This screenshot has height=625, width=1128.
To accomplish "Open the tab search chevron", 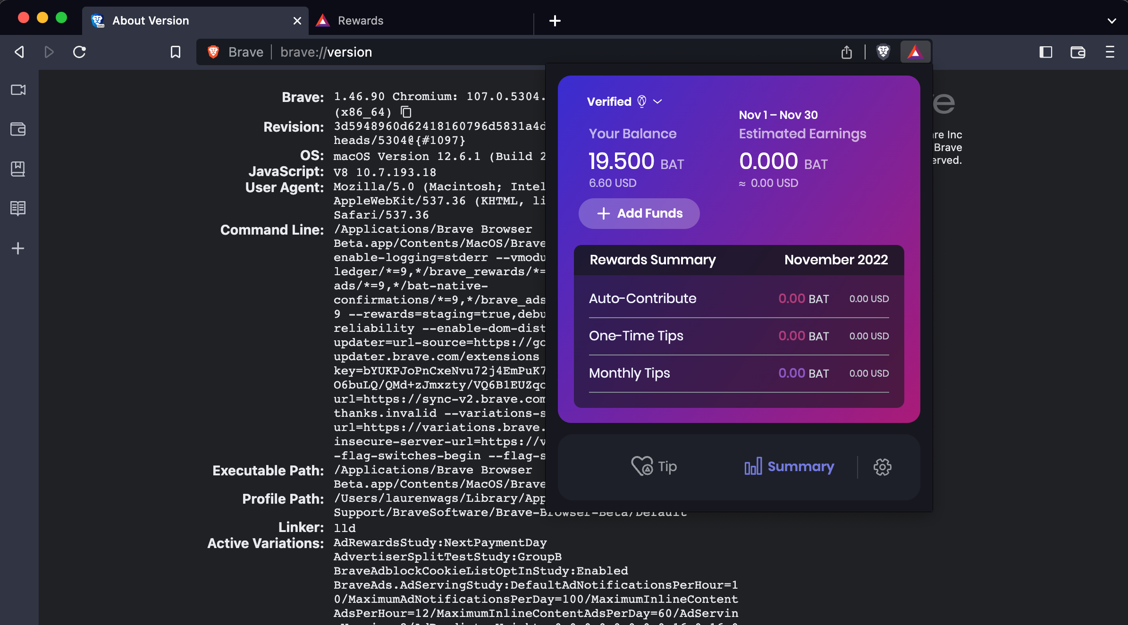I will click(1111, 21).
